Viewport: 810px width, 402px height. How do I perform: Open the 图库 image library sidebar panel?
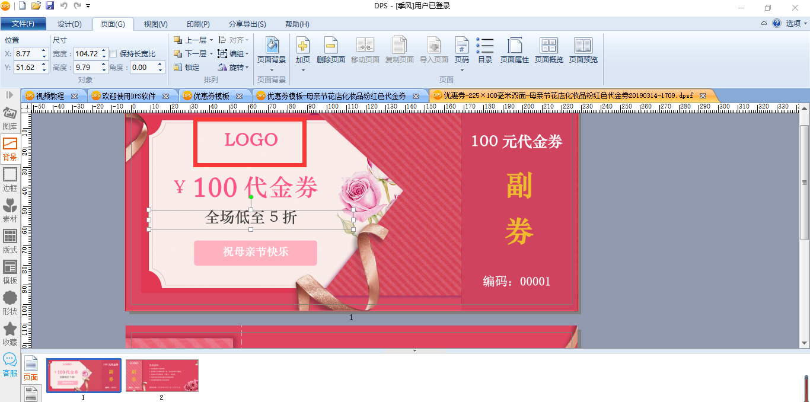click(10, 119)
